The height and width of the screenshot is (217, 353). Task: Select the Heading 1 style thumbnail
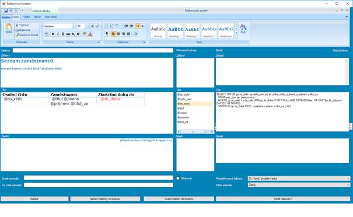[175, 31]
